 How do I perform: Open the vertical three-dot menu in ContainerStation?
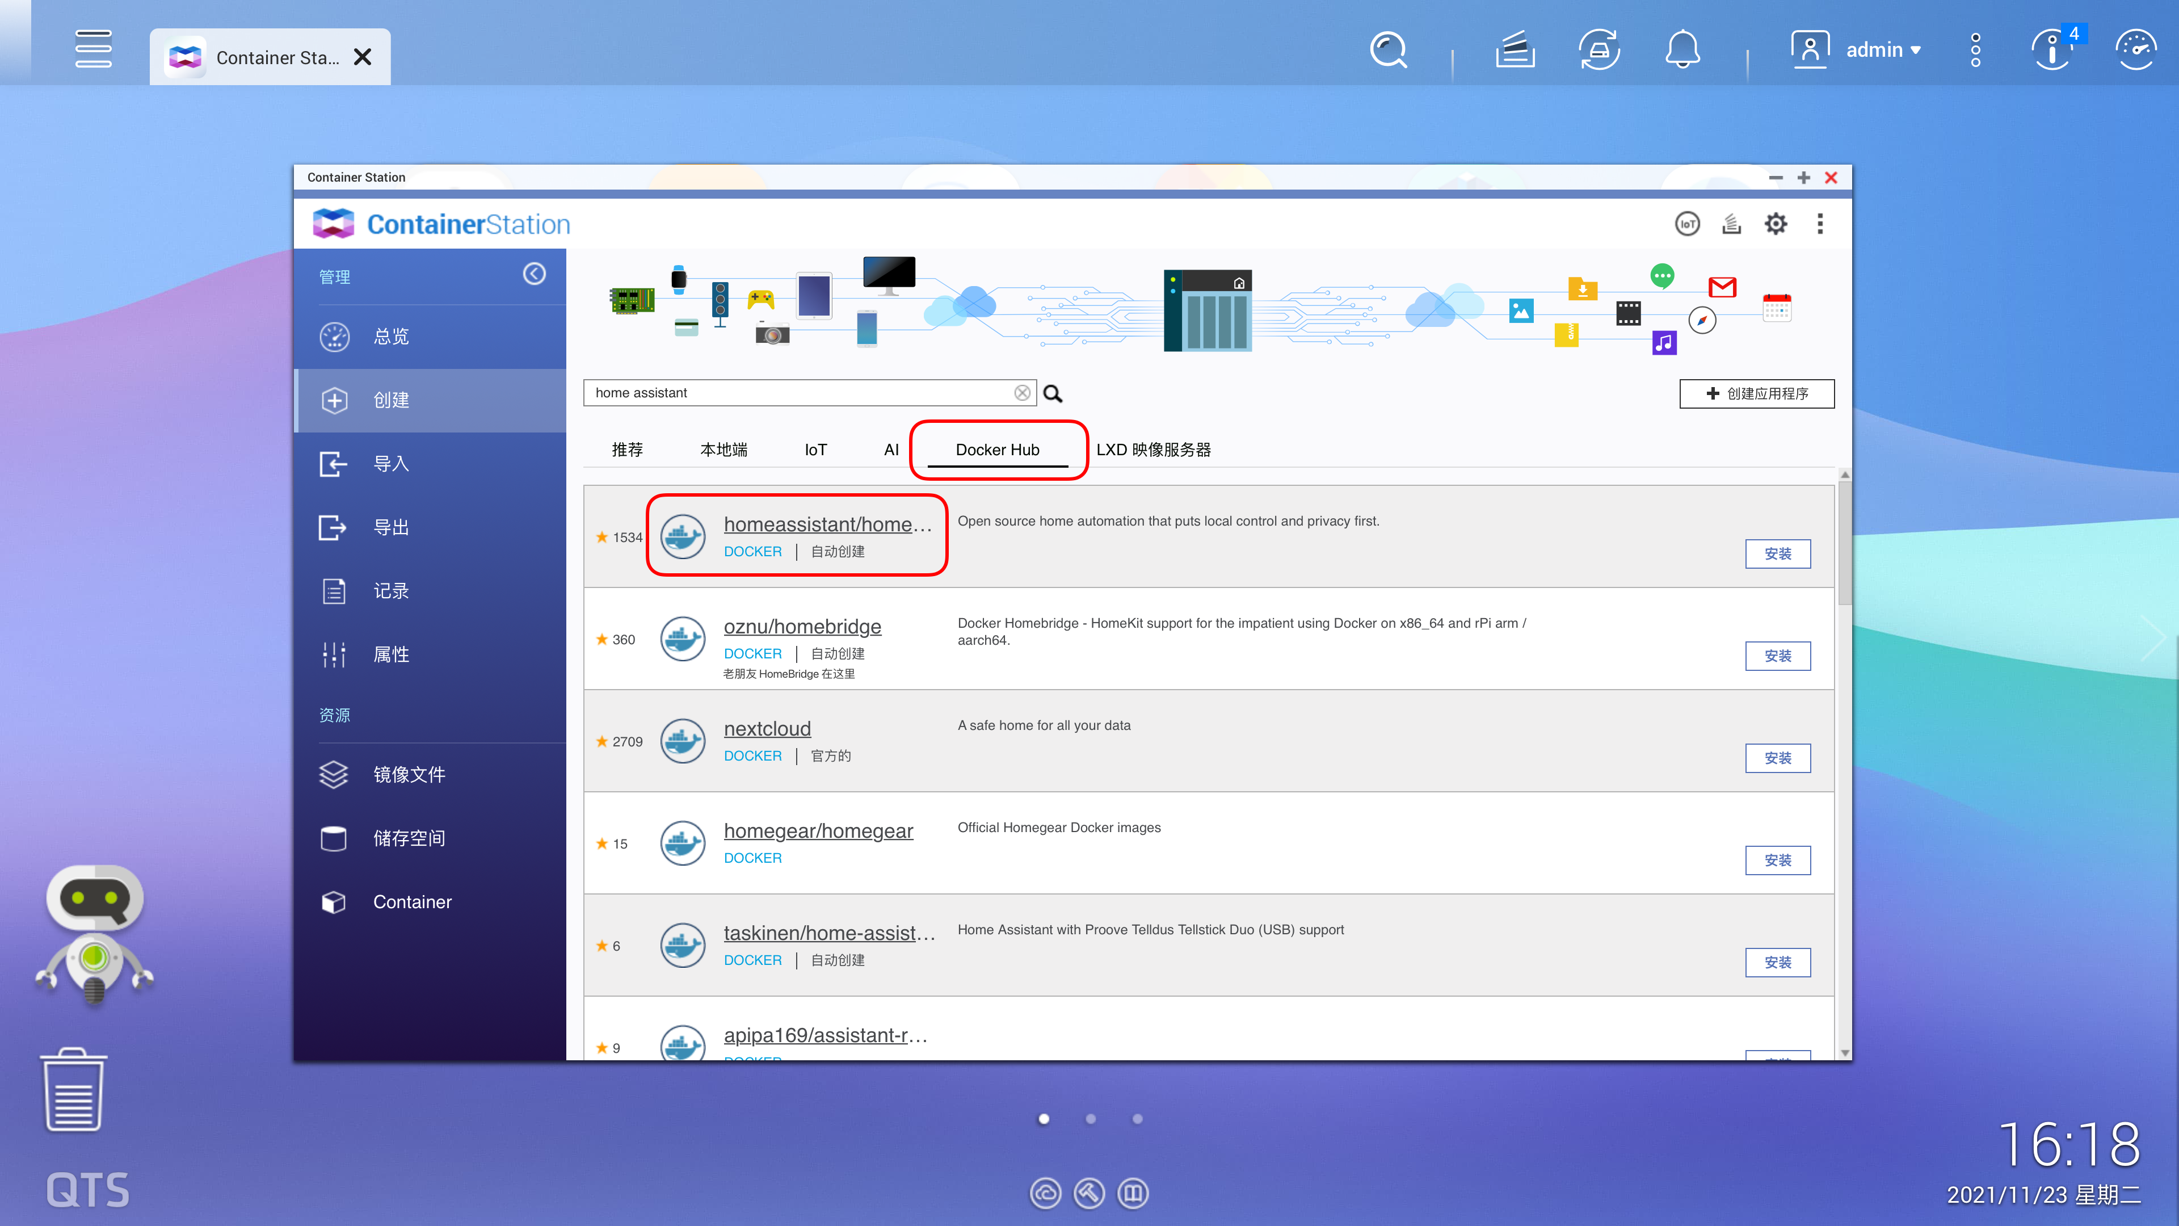coord(1820,224)
